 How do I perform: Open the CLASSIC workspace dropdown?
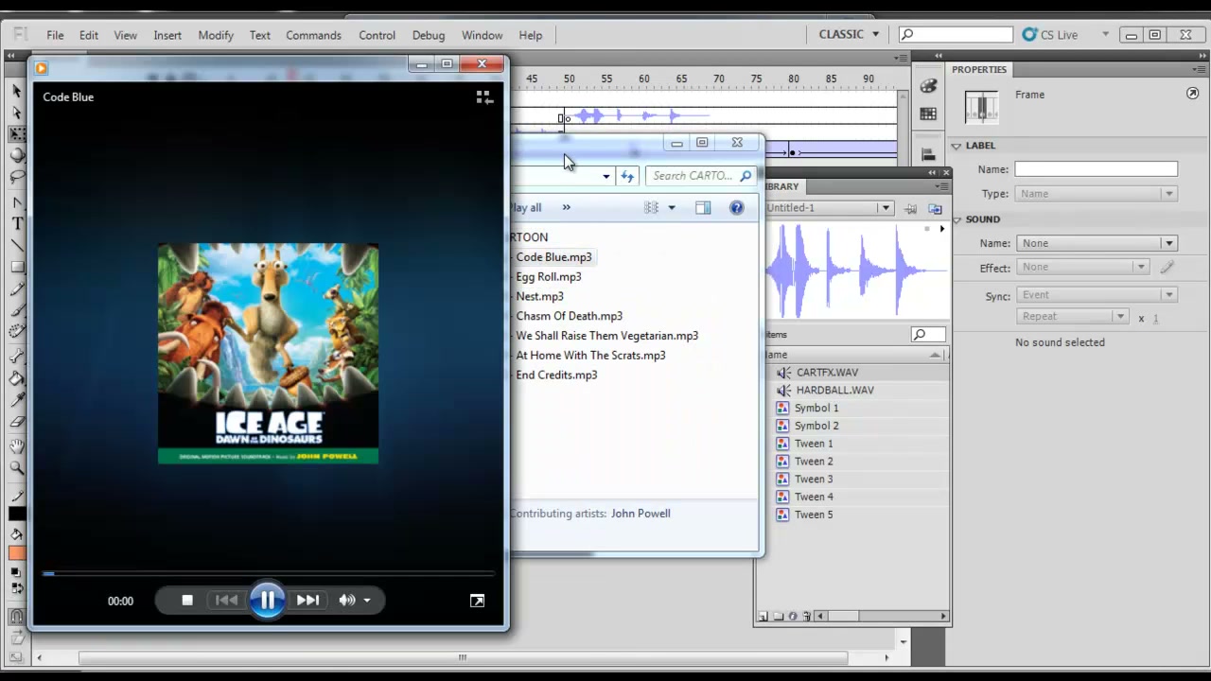(x=850, y=34)
